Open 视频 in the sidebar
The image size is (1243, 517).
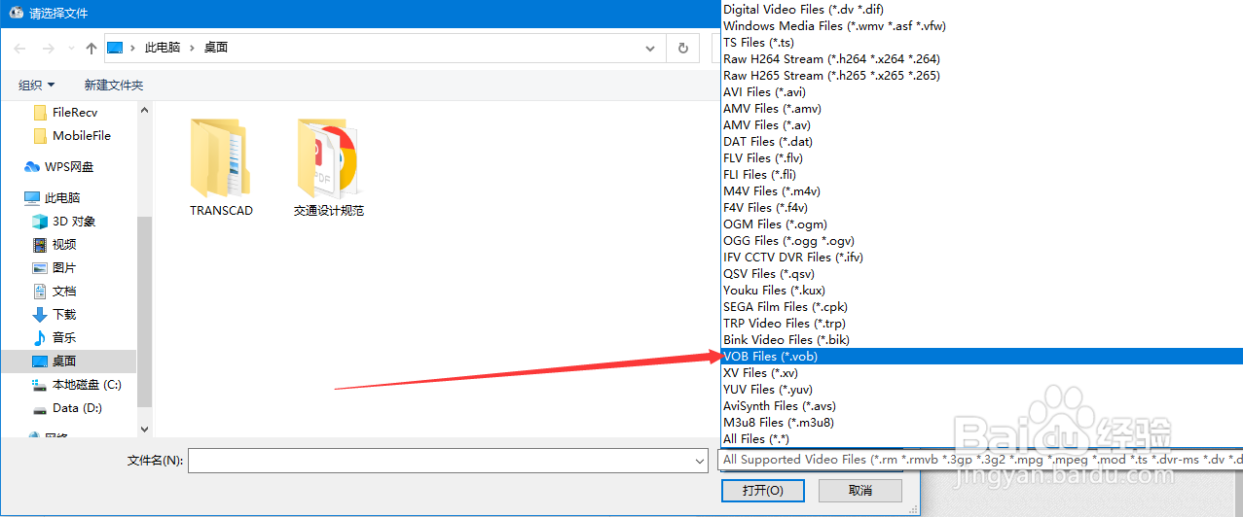coord(55,244)
